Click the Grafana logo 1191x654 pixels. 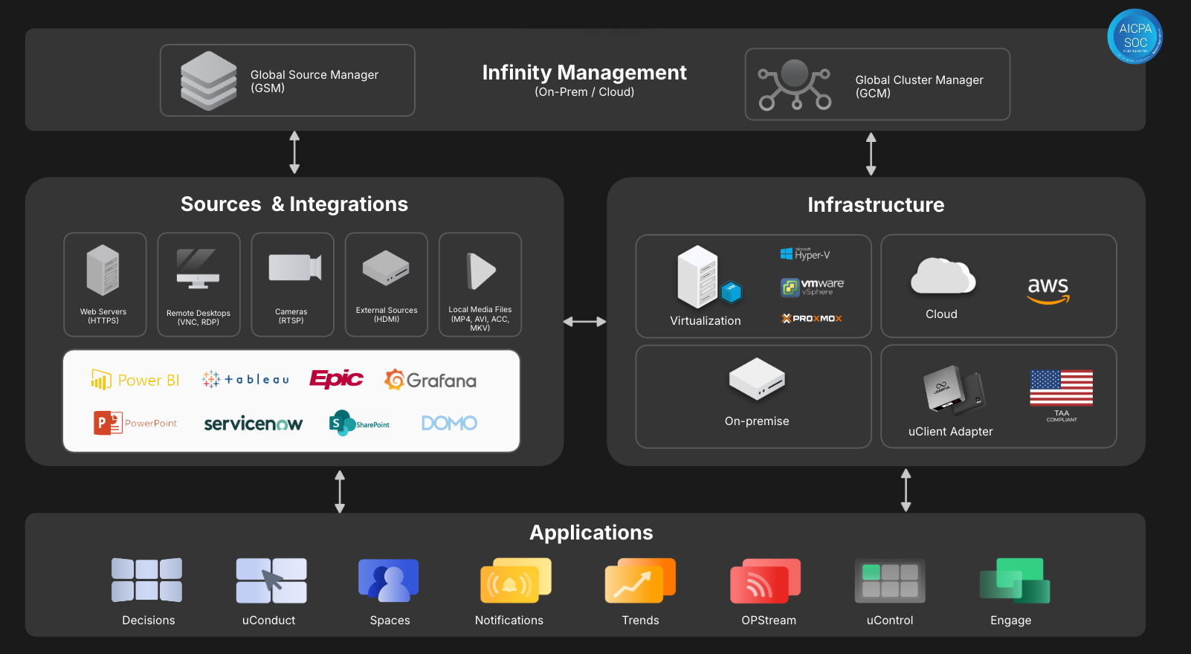point(430,380)
